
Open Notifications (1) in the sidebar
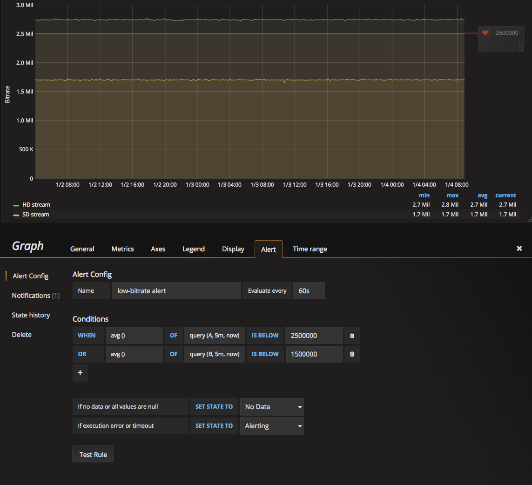point(36,296)
